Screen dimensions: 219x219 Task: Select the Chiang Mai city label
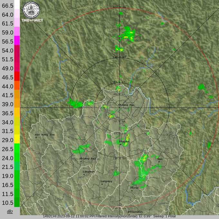[x=88, y=158]
